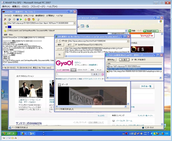Image resolution: width=172 pixels, height=141 pixels.
Task: Click the 解析停止 button in protocol window
Action: (111, 60)
